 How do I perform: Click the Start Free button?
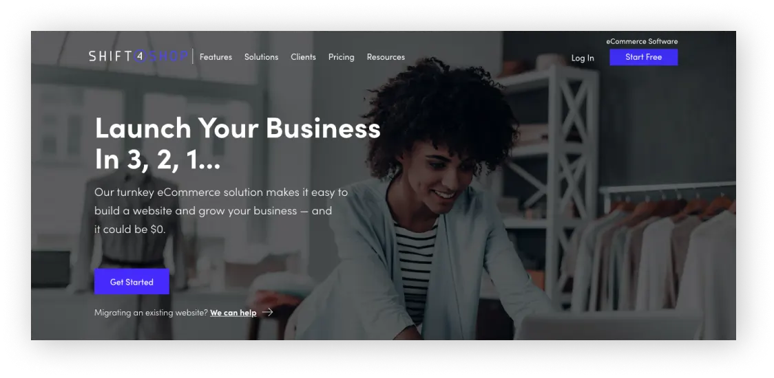643,57
